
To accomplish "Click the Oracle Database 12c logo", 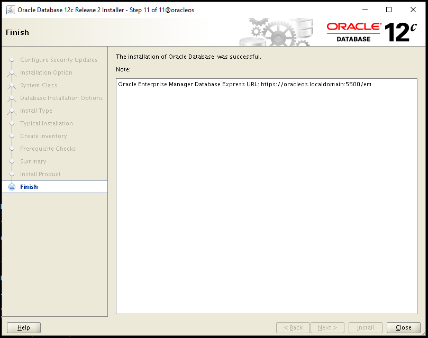I will coord(372,32).
